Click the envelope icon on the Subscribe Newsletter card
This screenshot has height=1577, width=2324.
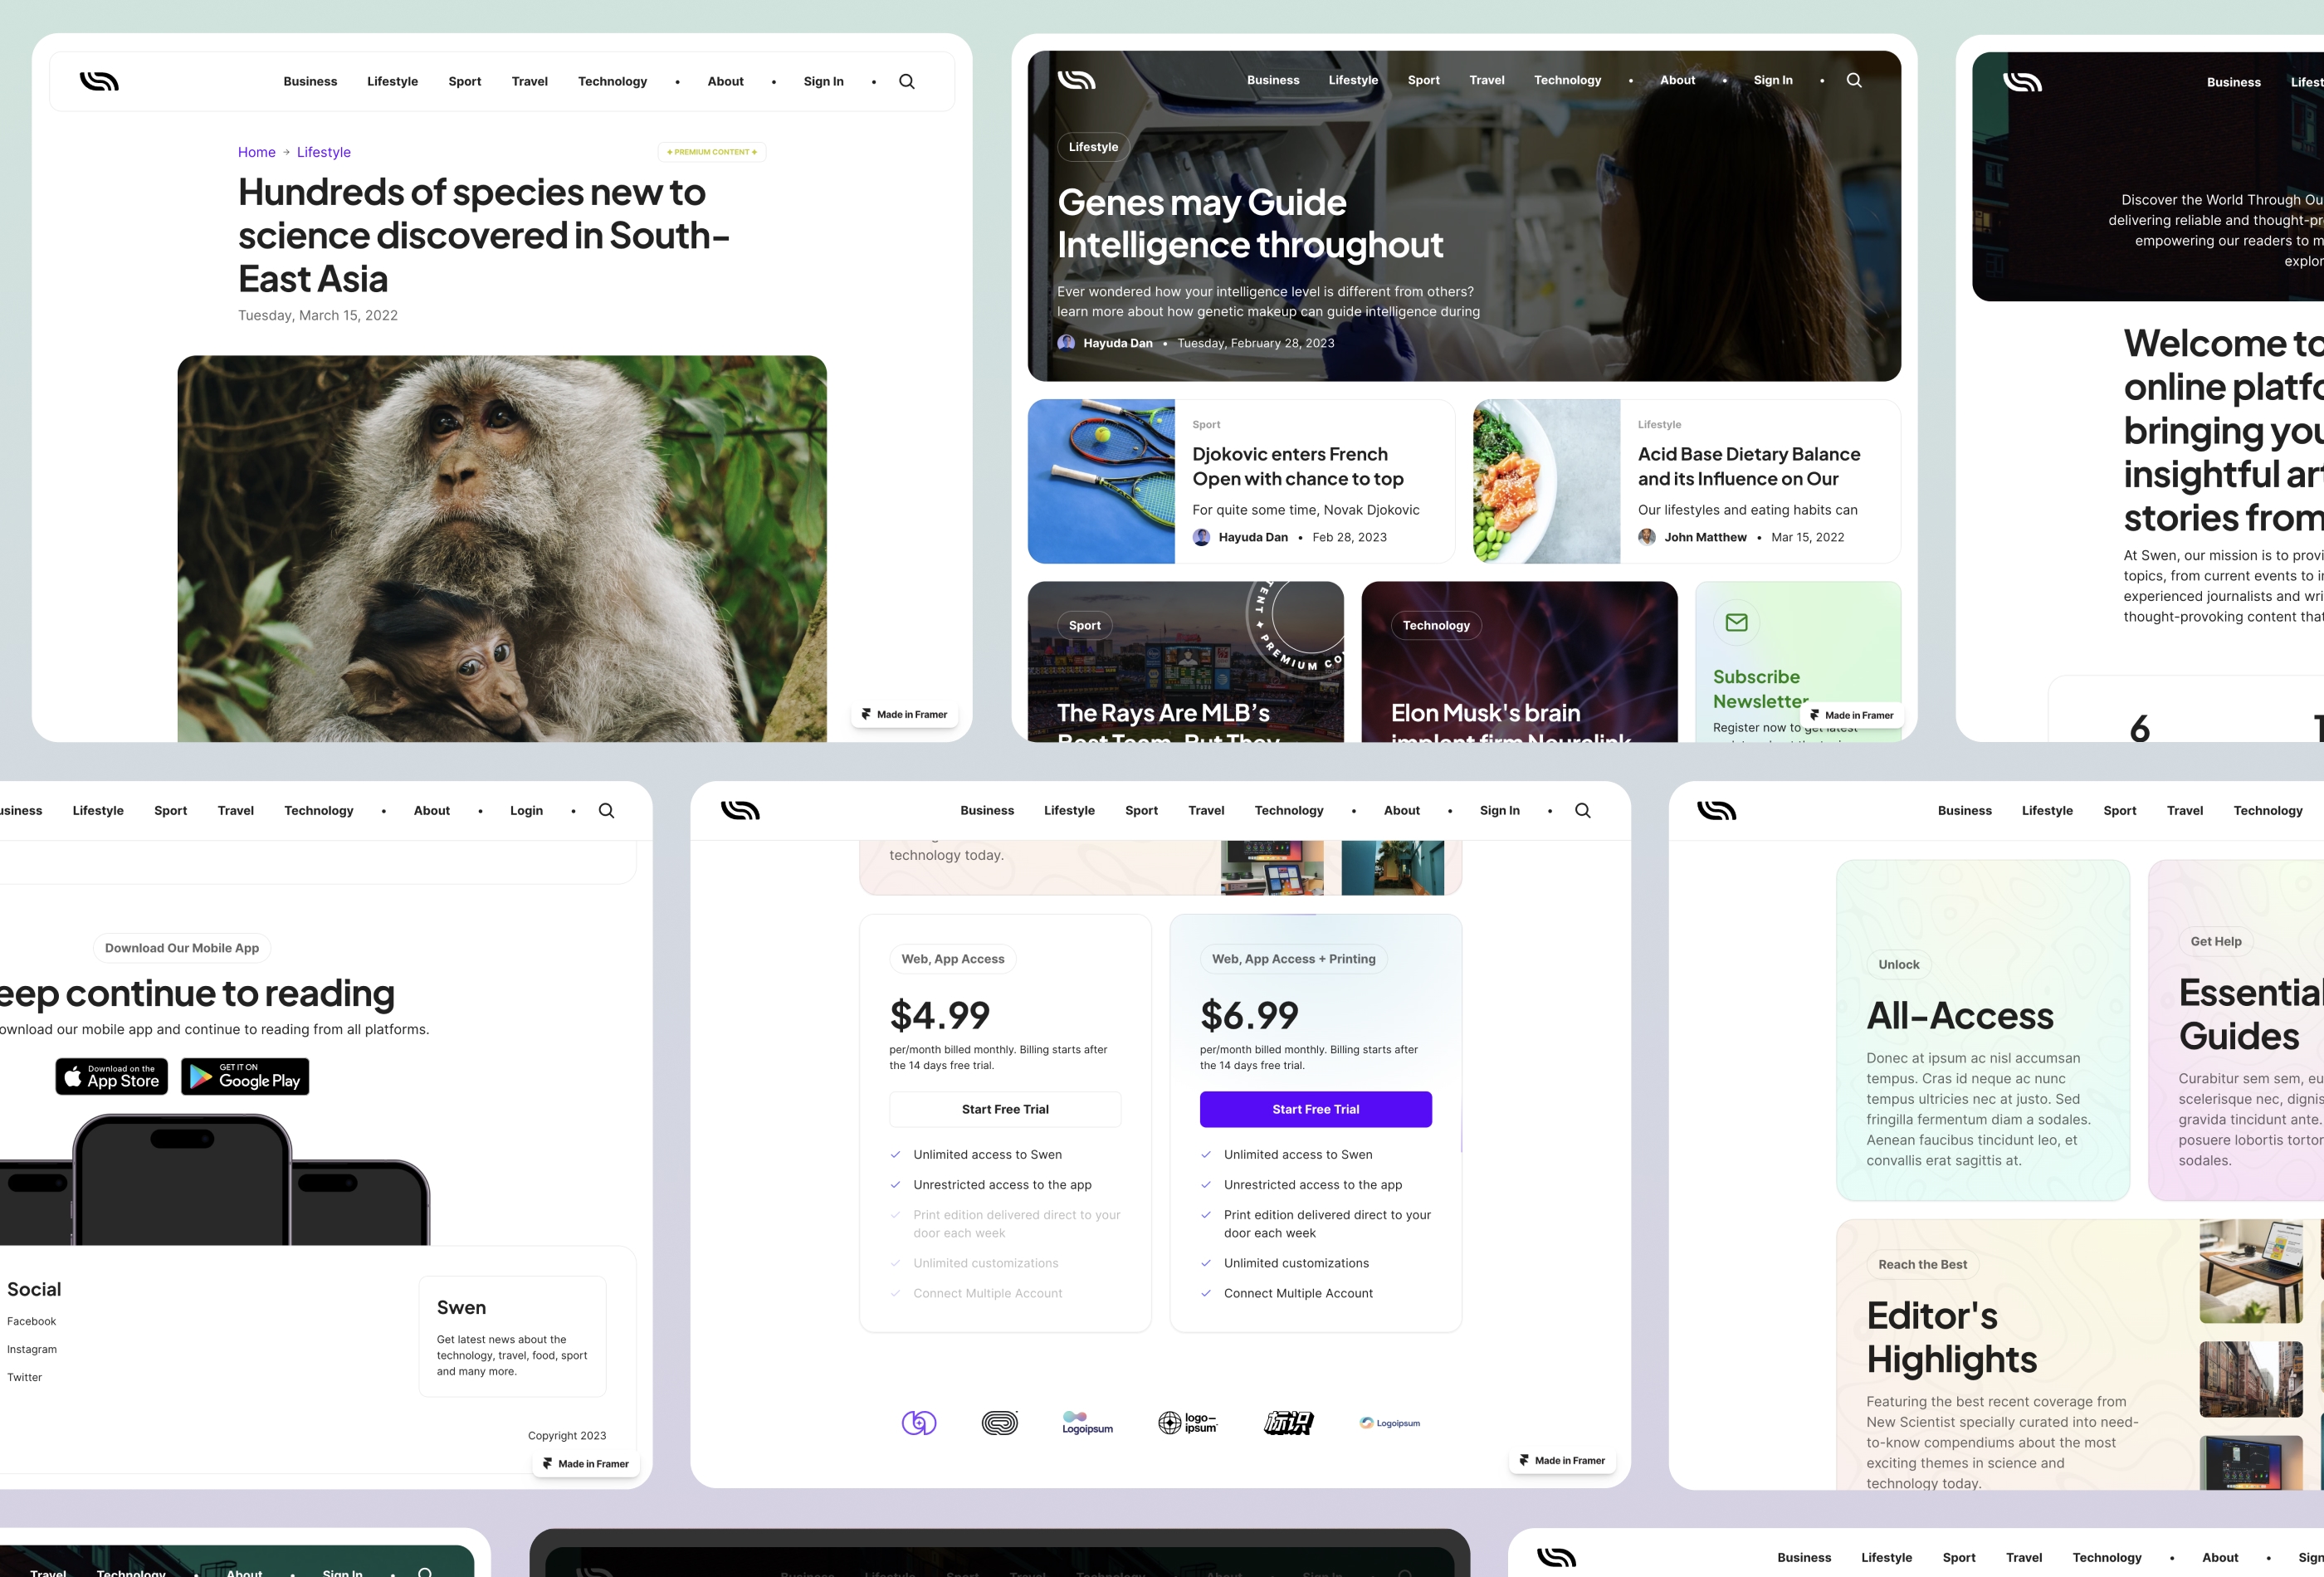1737,622
